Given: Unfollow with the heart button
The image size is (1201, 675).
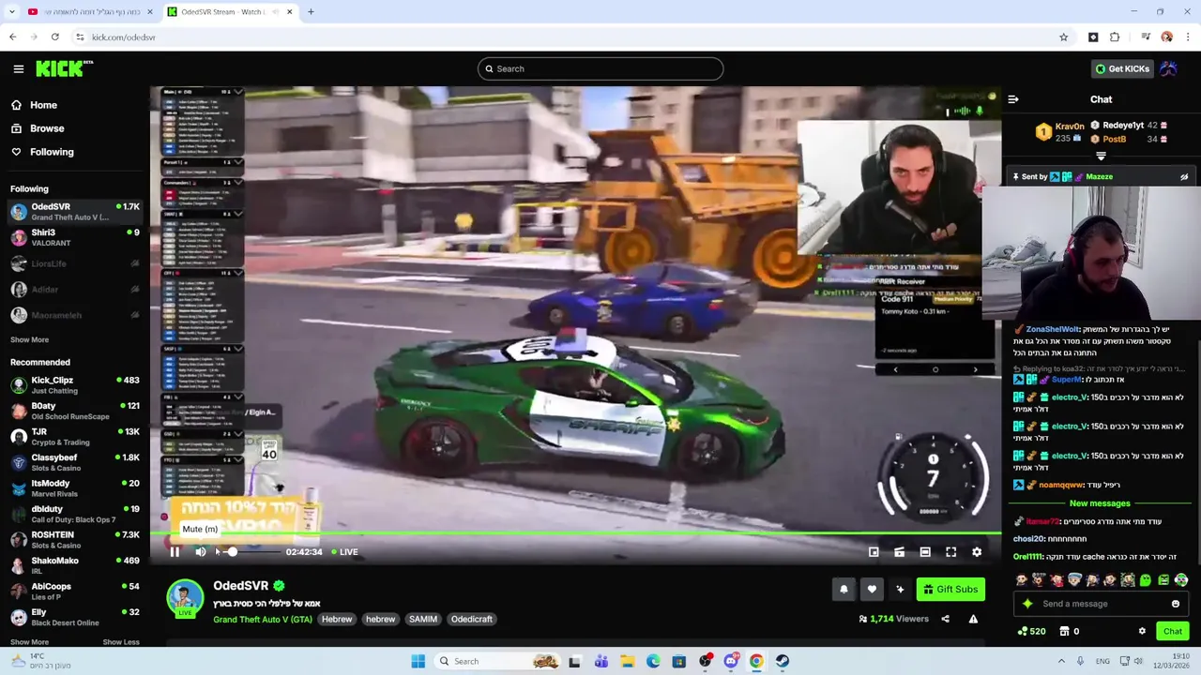Looking at the screenshot, I should (872, 589).
